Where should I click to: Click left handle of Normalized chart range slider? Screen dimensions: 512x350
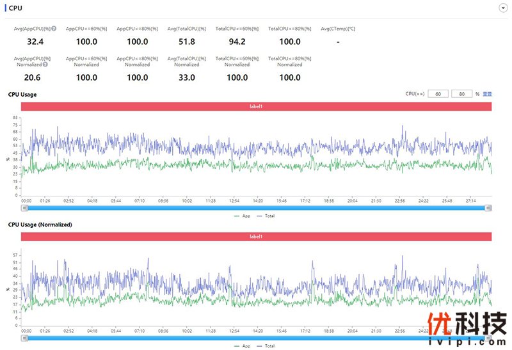click(x=24, y=338)
